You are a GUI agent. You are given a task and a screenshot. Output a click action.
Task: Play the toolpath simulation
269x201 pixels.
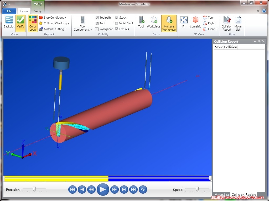(103, 189)
